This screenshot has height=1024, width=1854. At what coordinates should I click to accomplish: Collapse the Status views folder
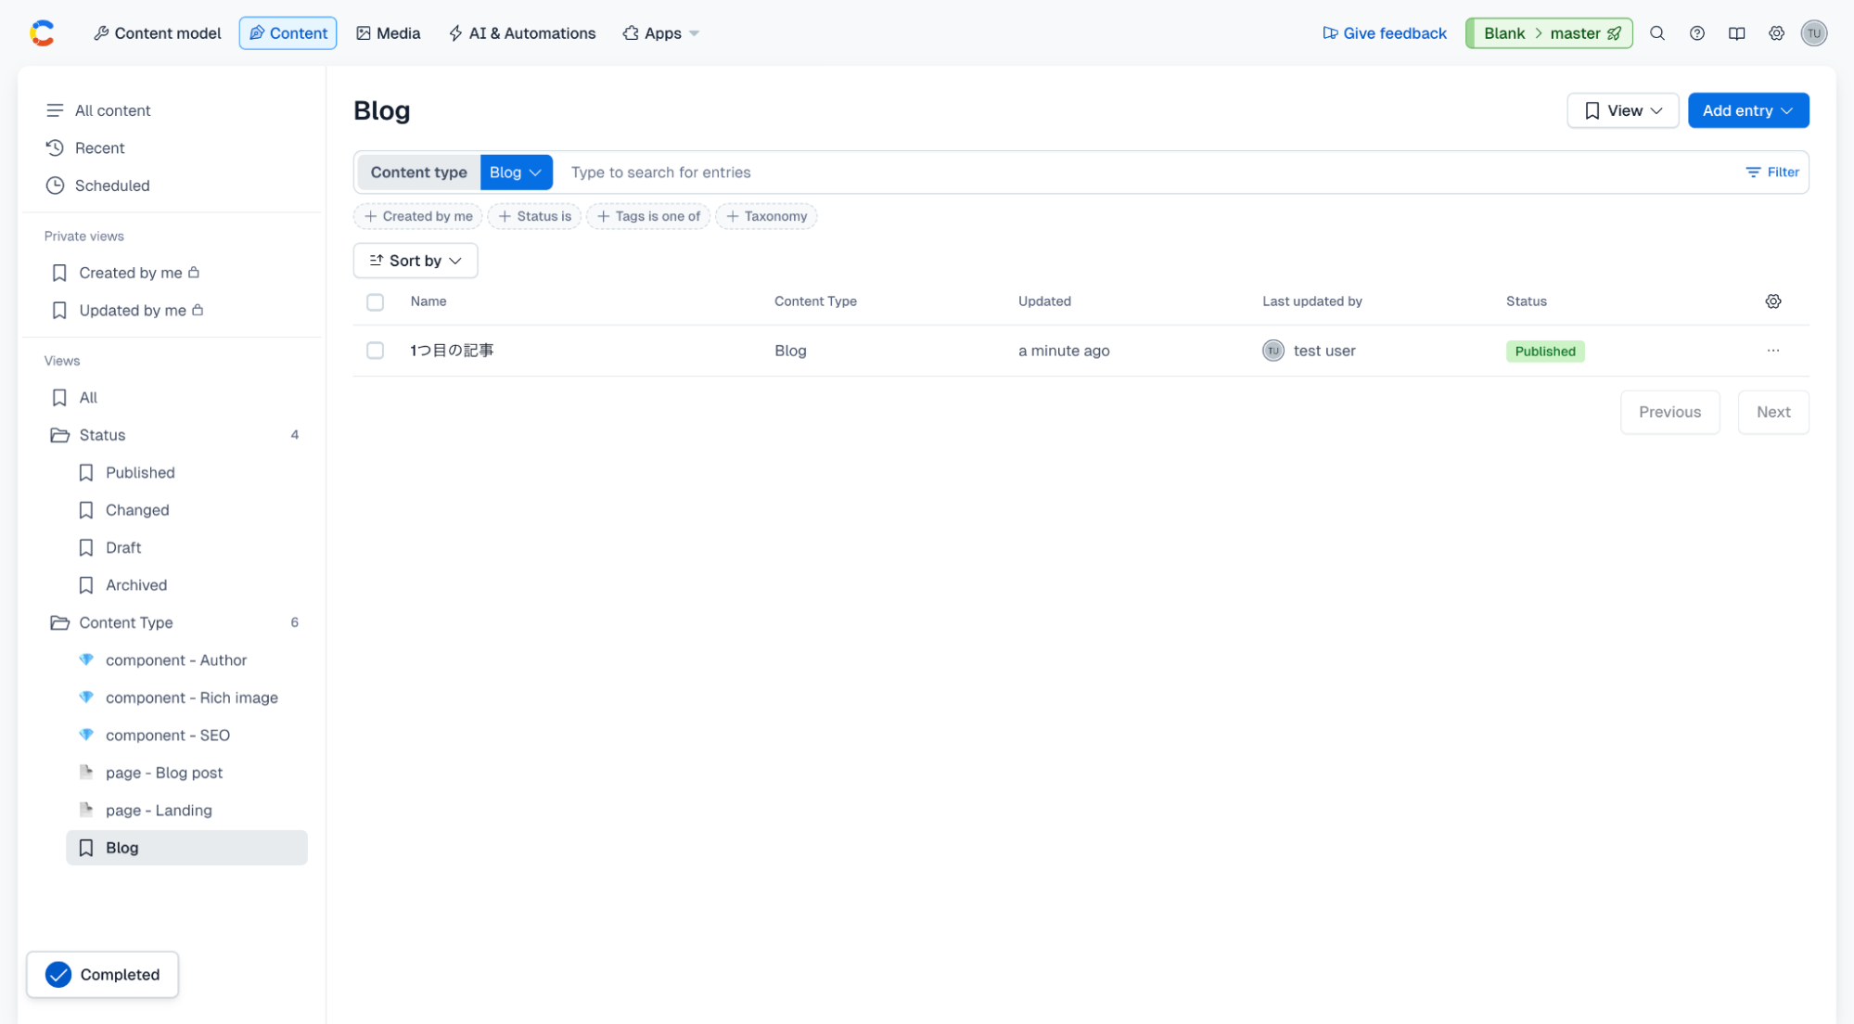pyautogui.click(x=102, y=435)
